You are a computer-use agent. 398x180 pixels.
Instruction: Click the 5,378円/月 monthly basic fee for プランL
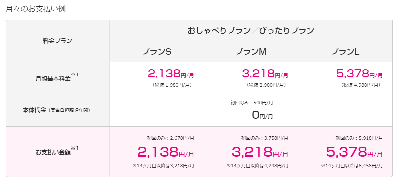359,74
